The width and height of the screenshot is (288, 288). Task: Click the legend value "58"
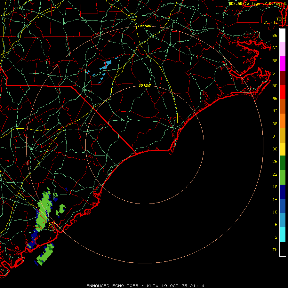275,60
